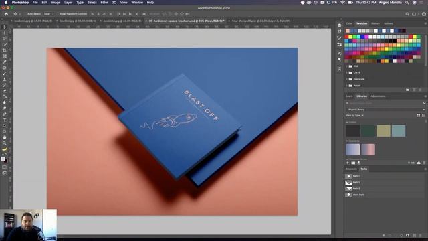
Task: Select the Move tool in the toolbar
Action: tap(5, 27)
